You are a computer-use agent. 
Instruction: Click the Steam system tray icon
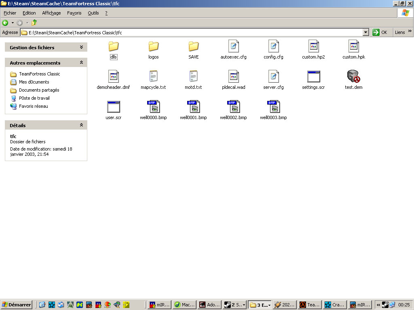(x=385, y=305)
